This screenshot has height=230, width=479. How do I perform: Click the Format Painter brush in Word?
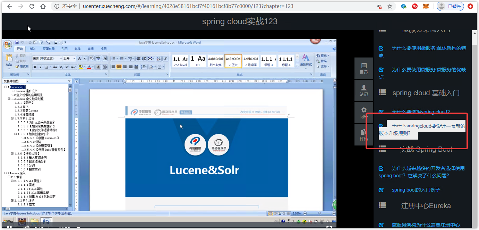22,66
